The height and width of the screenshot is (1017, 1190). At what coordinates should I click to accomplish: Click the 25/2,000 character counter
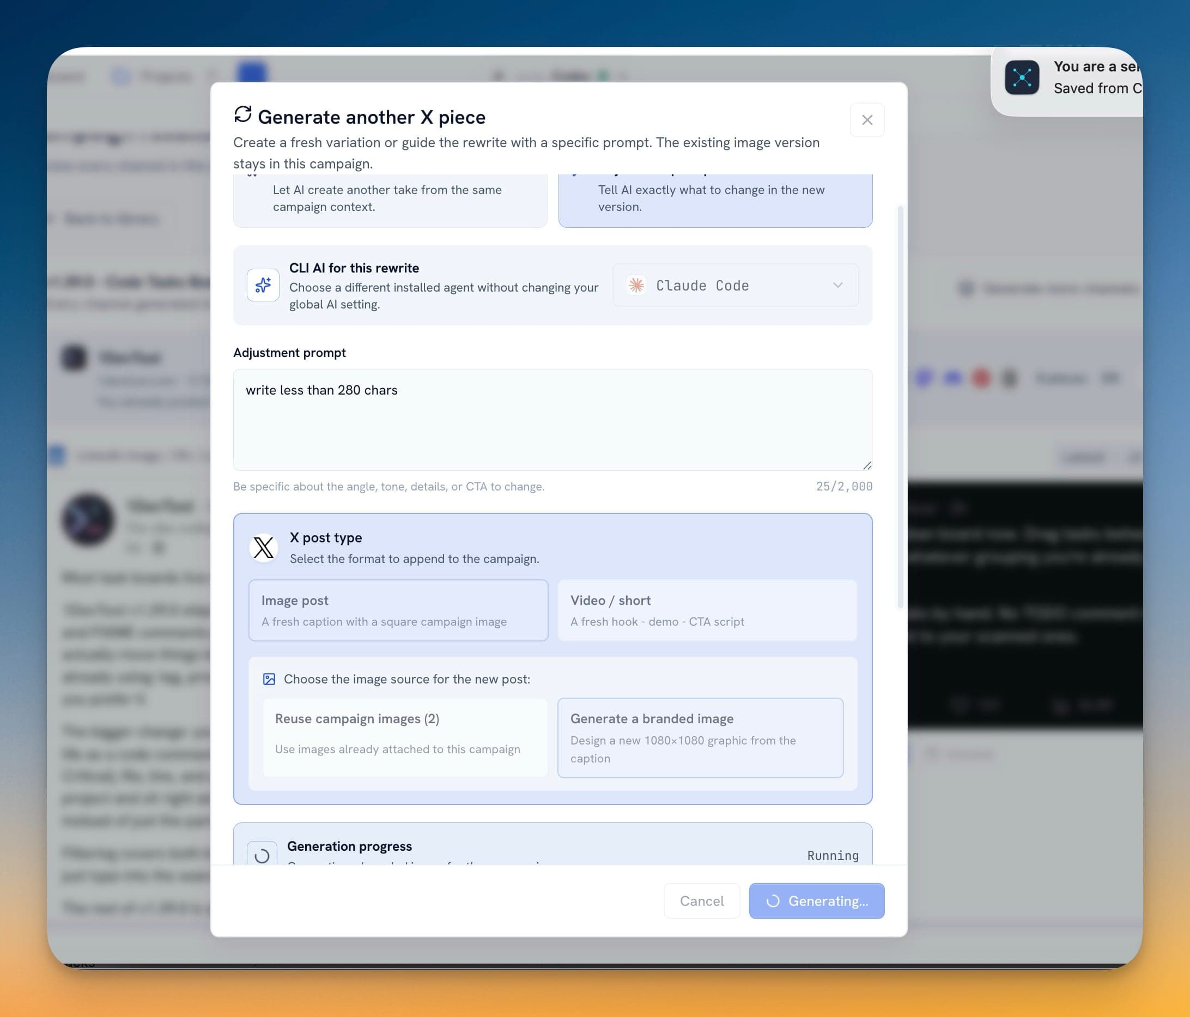843,486
